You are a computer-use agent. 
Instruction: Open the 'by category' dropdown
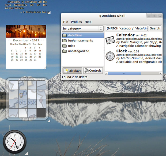[83, 28]
